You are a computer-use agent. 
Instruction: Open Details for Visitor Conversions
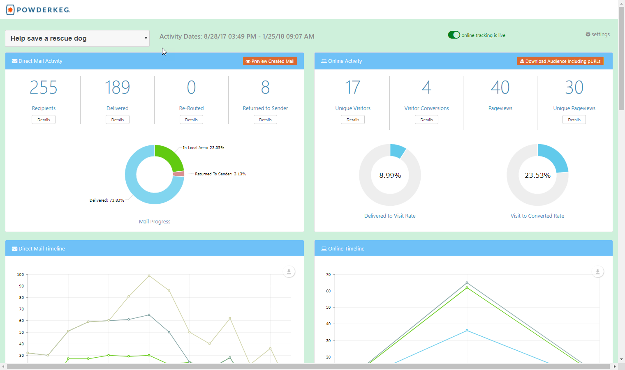[426, 120]
